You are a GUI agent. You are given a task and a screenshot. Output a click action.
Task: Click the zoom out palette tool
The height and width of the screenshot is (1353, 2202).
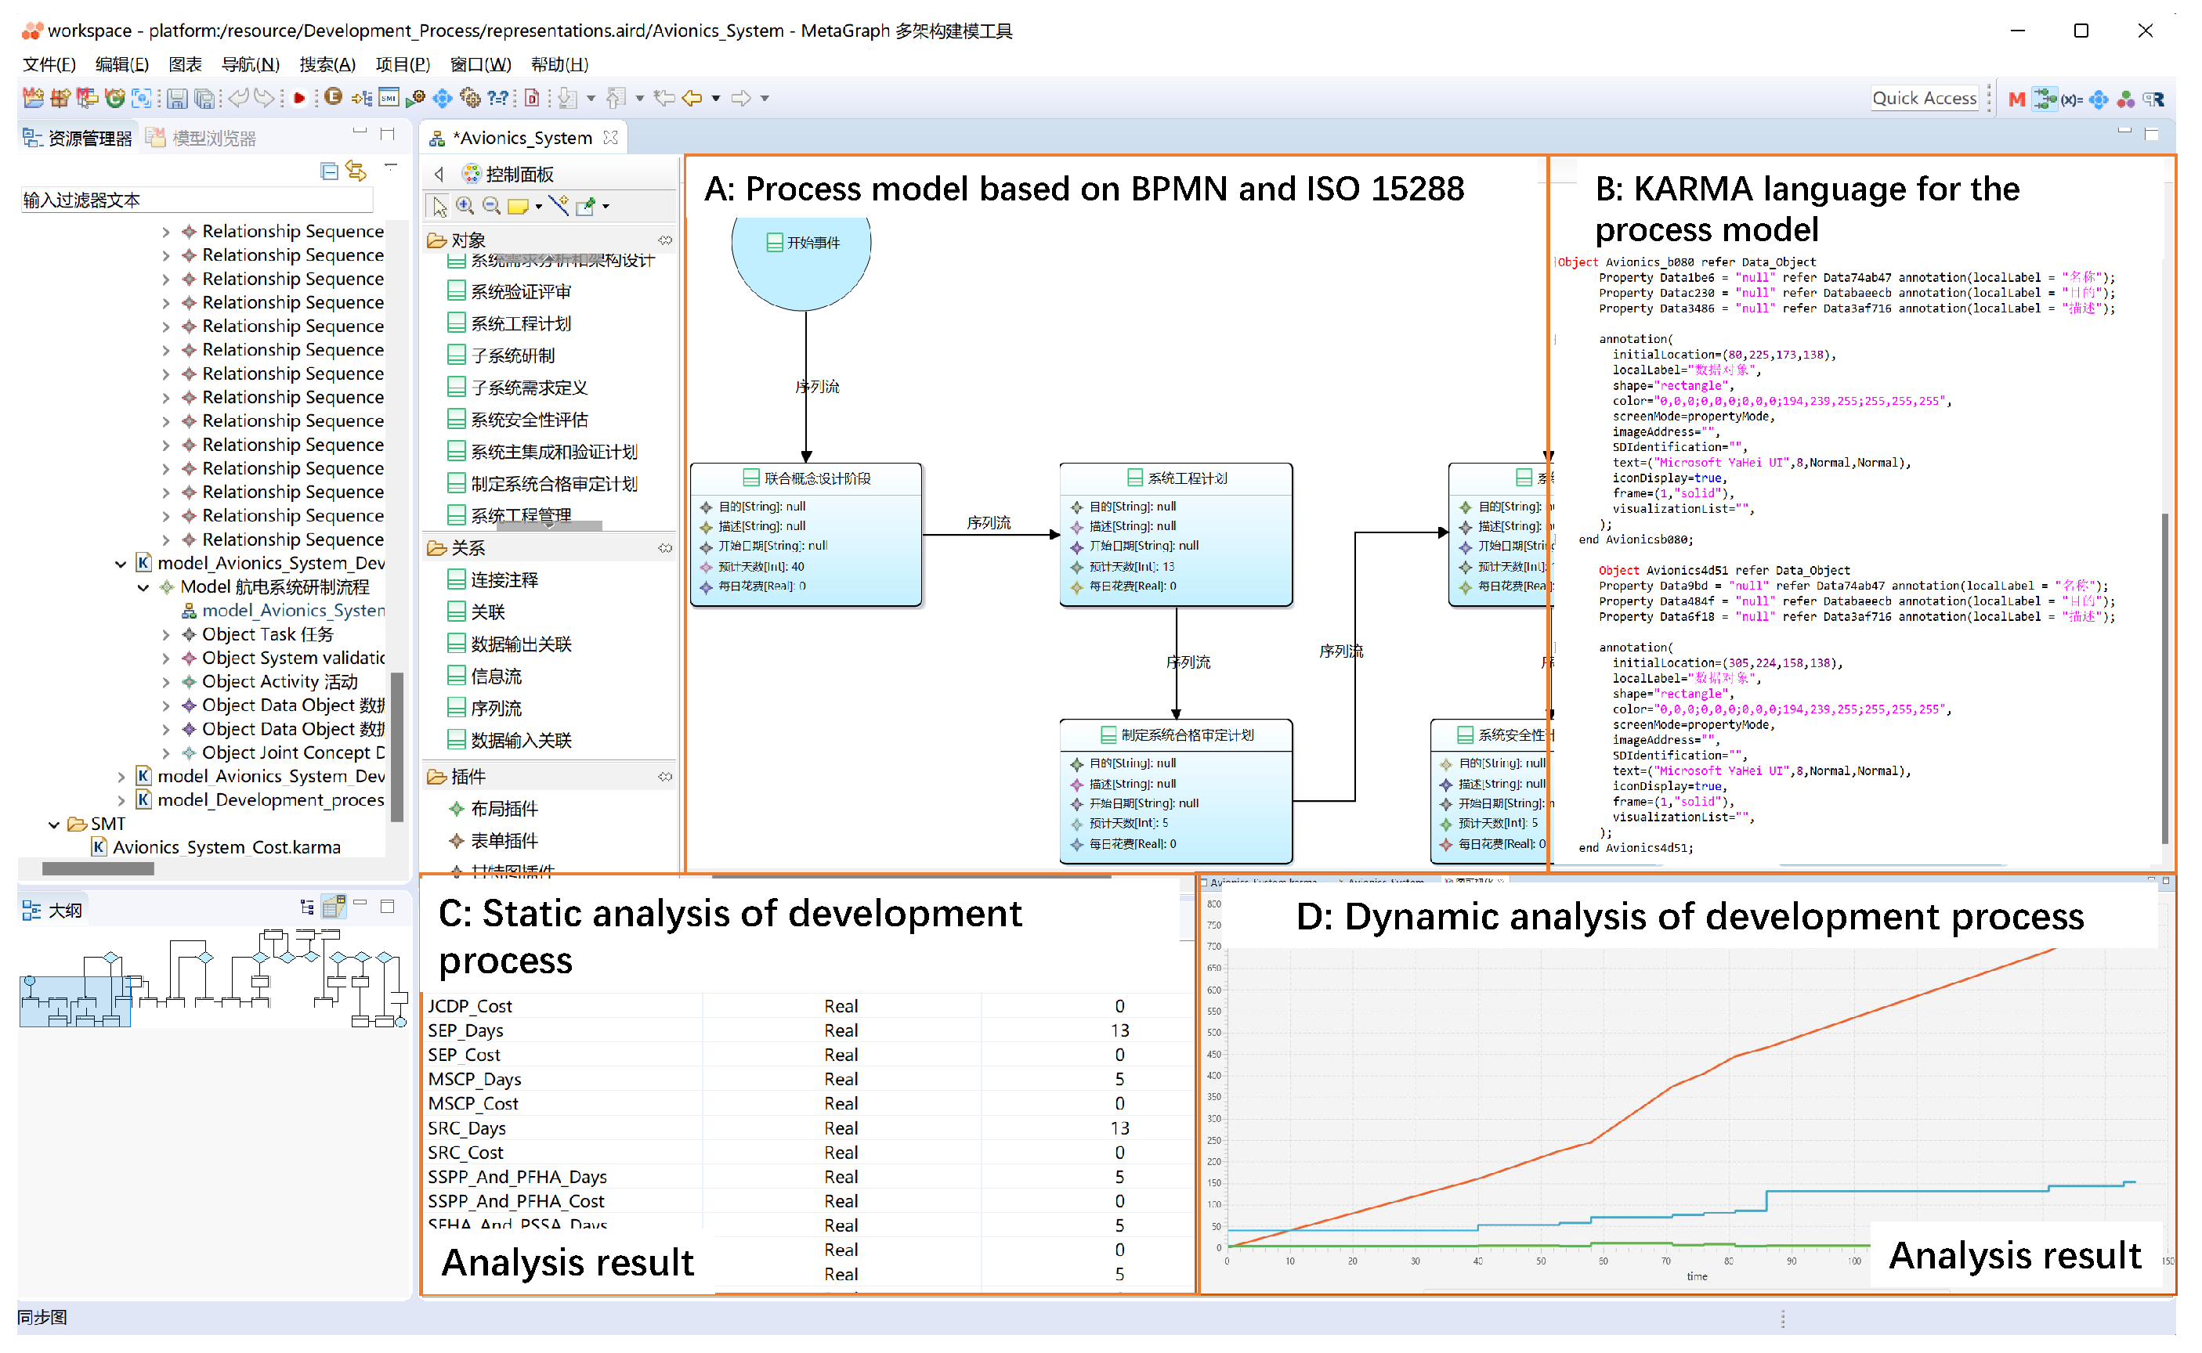[x=491, y=207]
